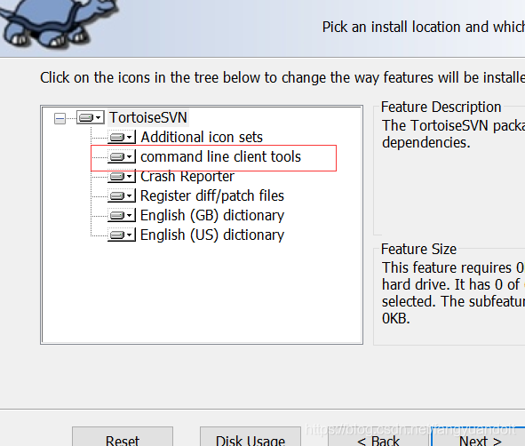Select the English (GB) dictionary label
This screenshot has height=446, width=525.
[212, 215]
